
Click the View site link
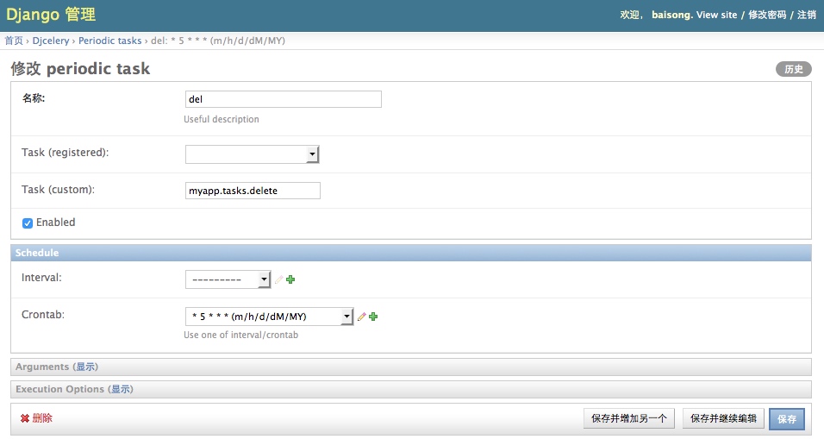point(716,16)
